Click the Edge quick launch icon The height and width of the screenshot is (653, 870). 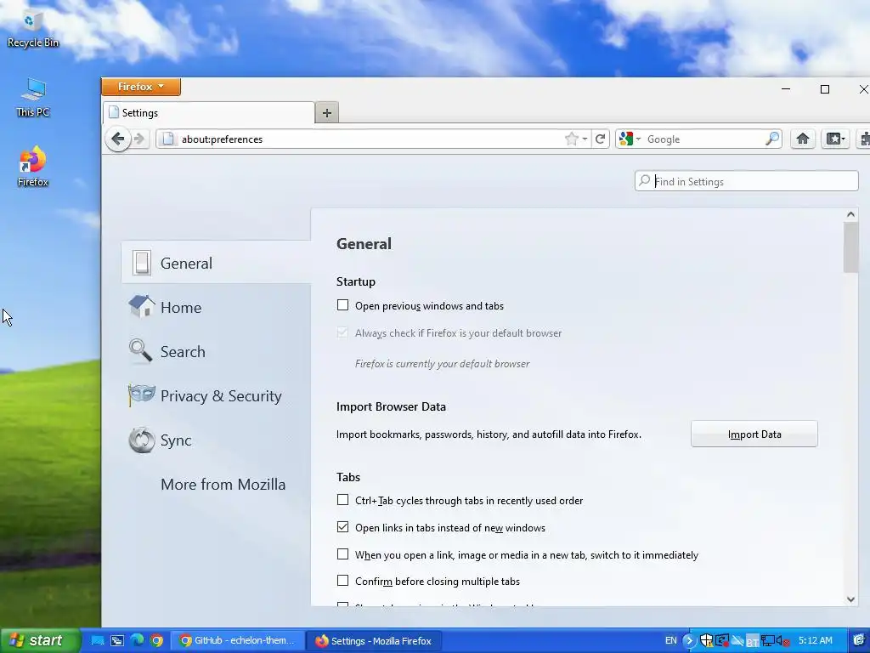tap(137, 640)
